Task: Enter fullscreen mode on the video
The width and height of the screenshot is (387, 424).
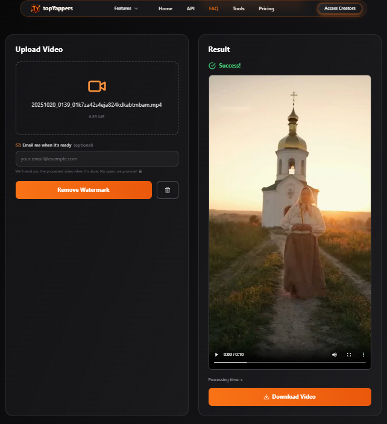Action: 349,355
